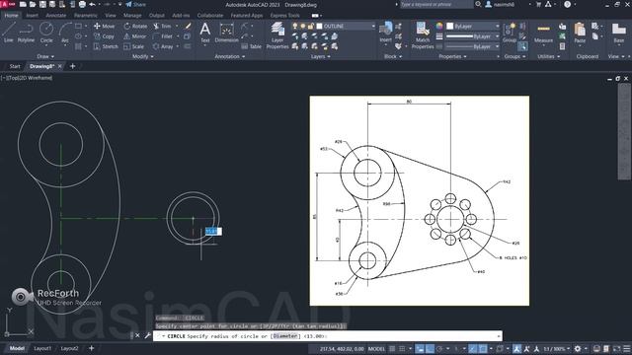
Task: Expand the Annotation panel
Action: tap(230, 57)
